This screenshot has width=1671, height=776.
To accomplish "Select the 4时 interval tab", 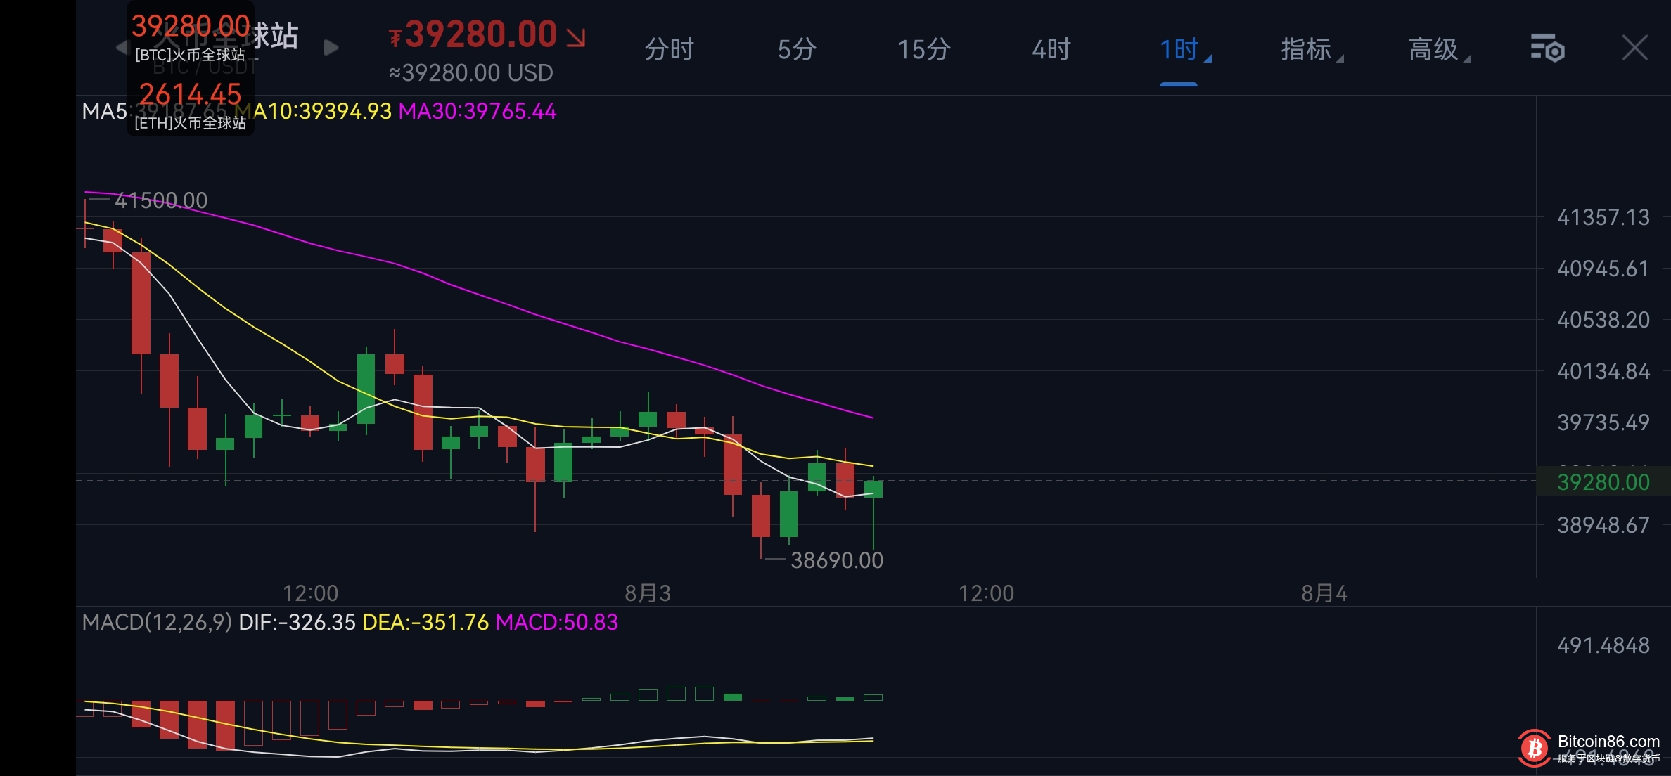I will [1051, 50].
